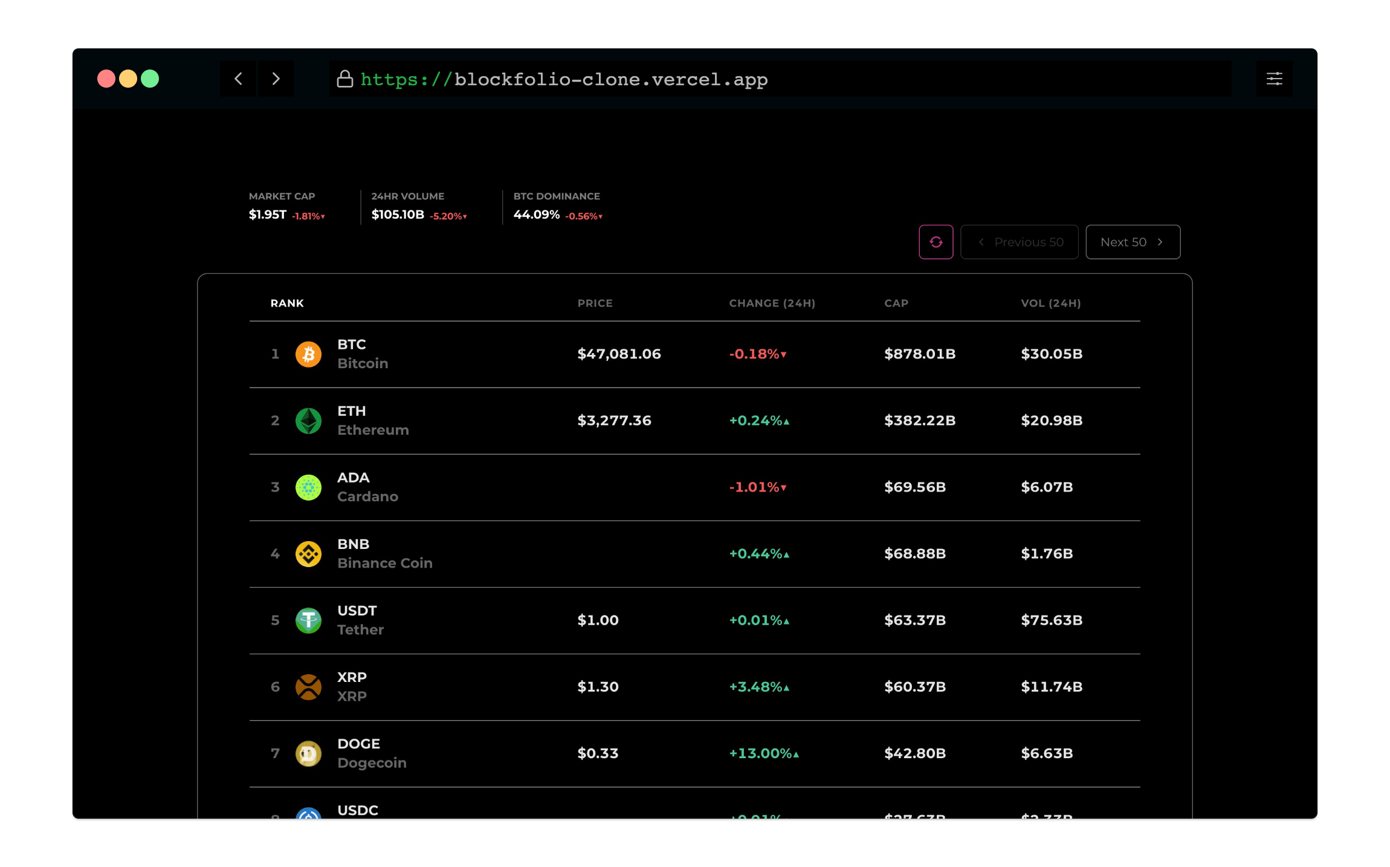Screen dimensions: 1390x867
Task: Sort by the PRICE column header
Action: pyautogui.click(x=595, y=303)
